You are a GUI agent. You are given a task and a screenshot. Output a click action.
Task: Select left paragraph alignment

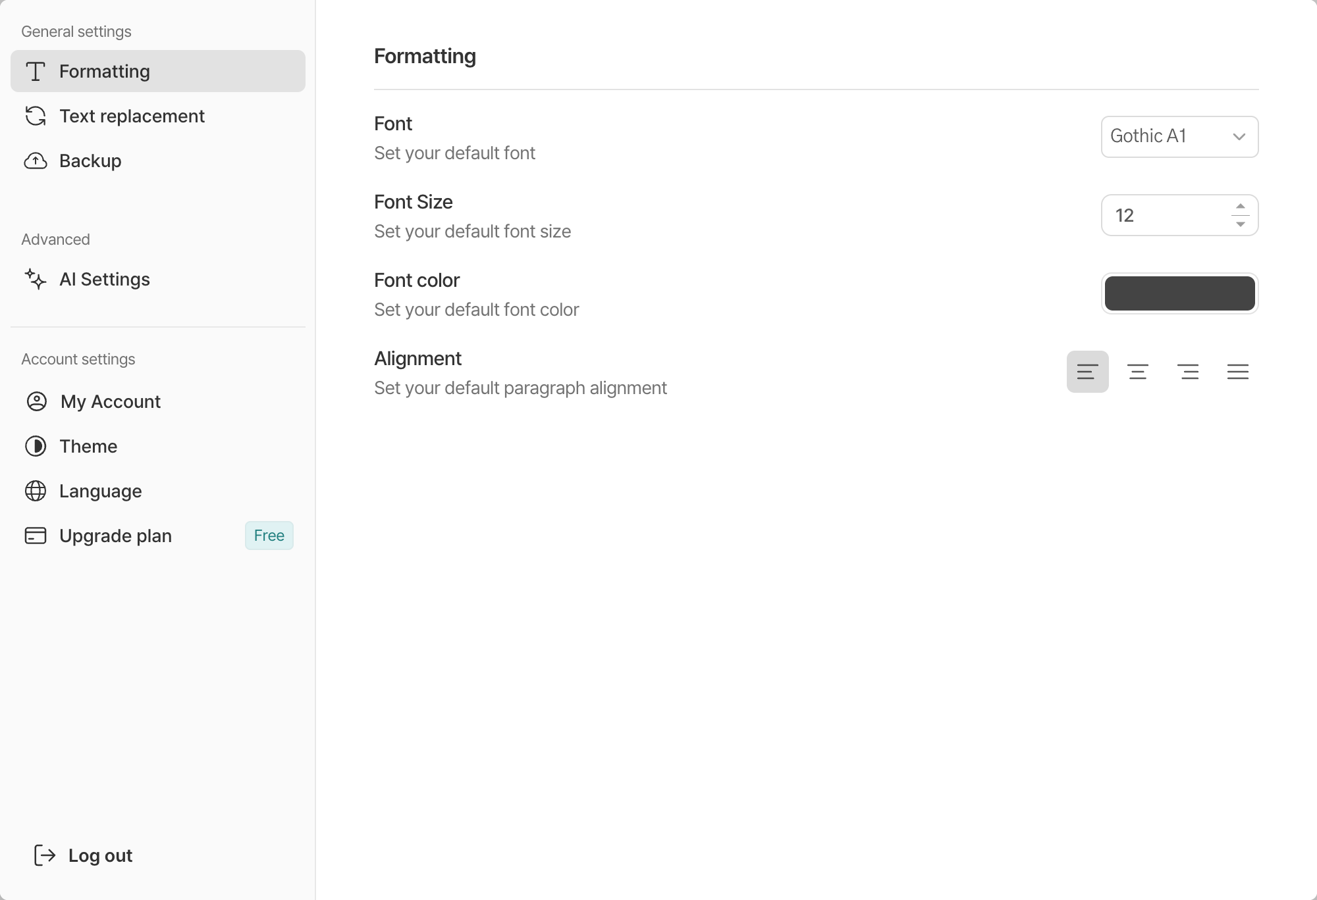(x=1087, y=372)
